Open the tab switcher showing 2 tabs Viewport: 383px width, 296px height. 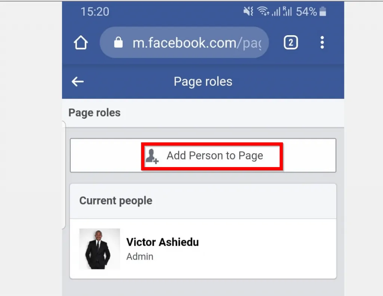click(x=291, y=42)
